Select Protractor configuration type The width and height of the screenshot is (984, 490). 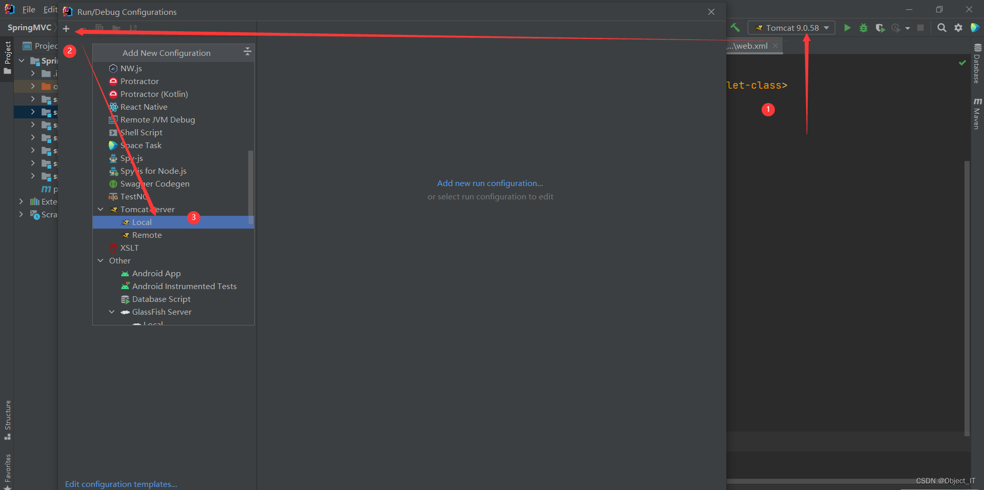click(x=139, y=81)
